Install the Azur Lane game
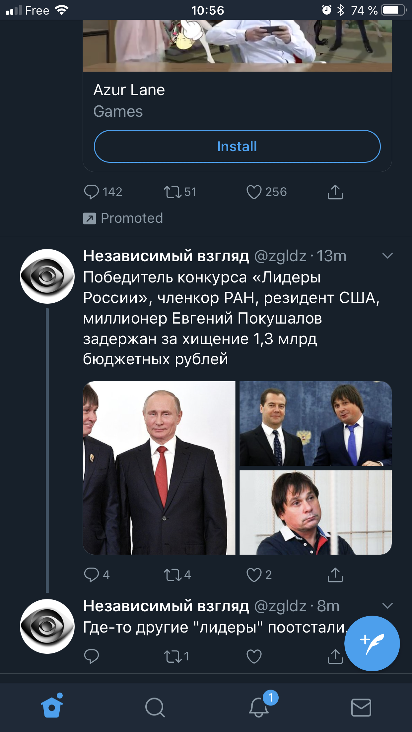 pyautogui.click(x=237, y=147)
